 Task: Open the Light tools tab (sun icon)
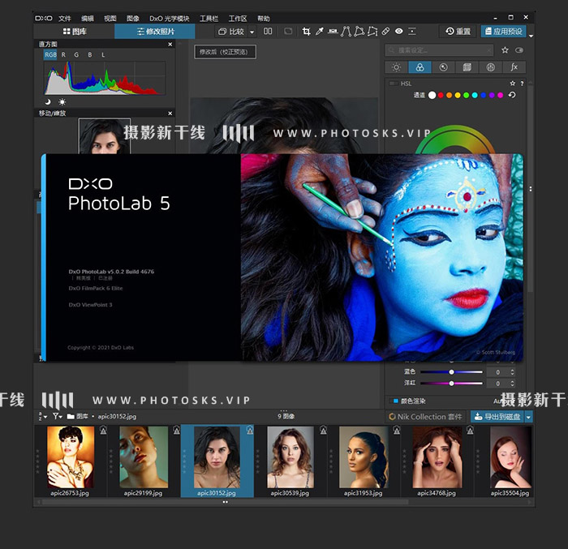396,67
